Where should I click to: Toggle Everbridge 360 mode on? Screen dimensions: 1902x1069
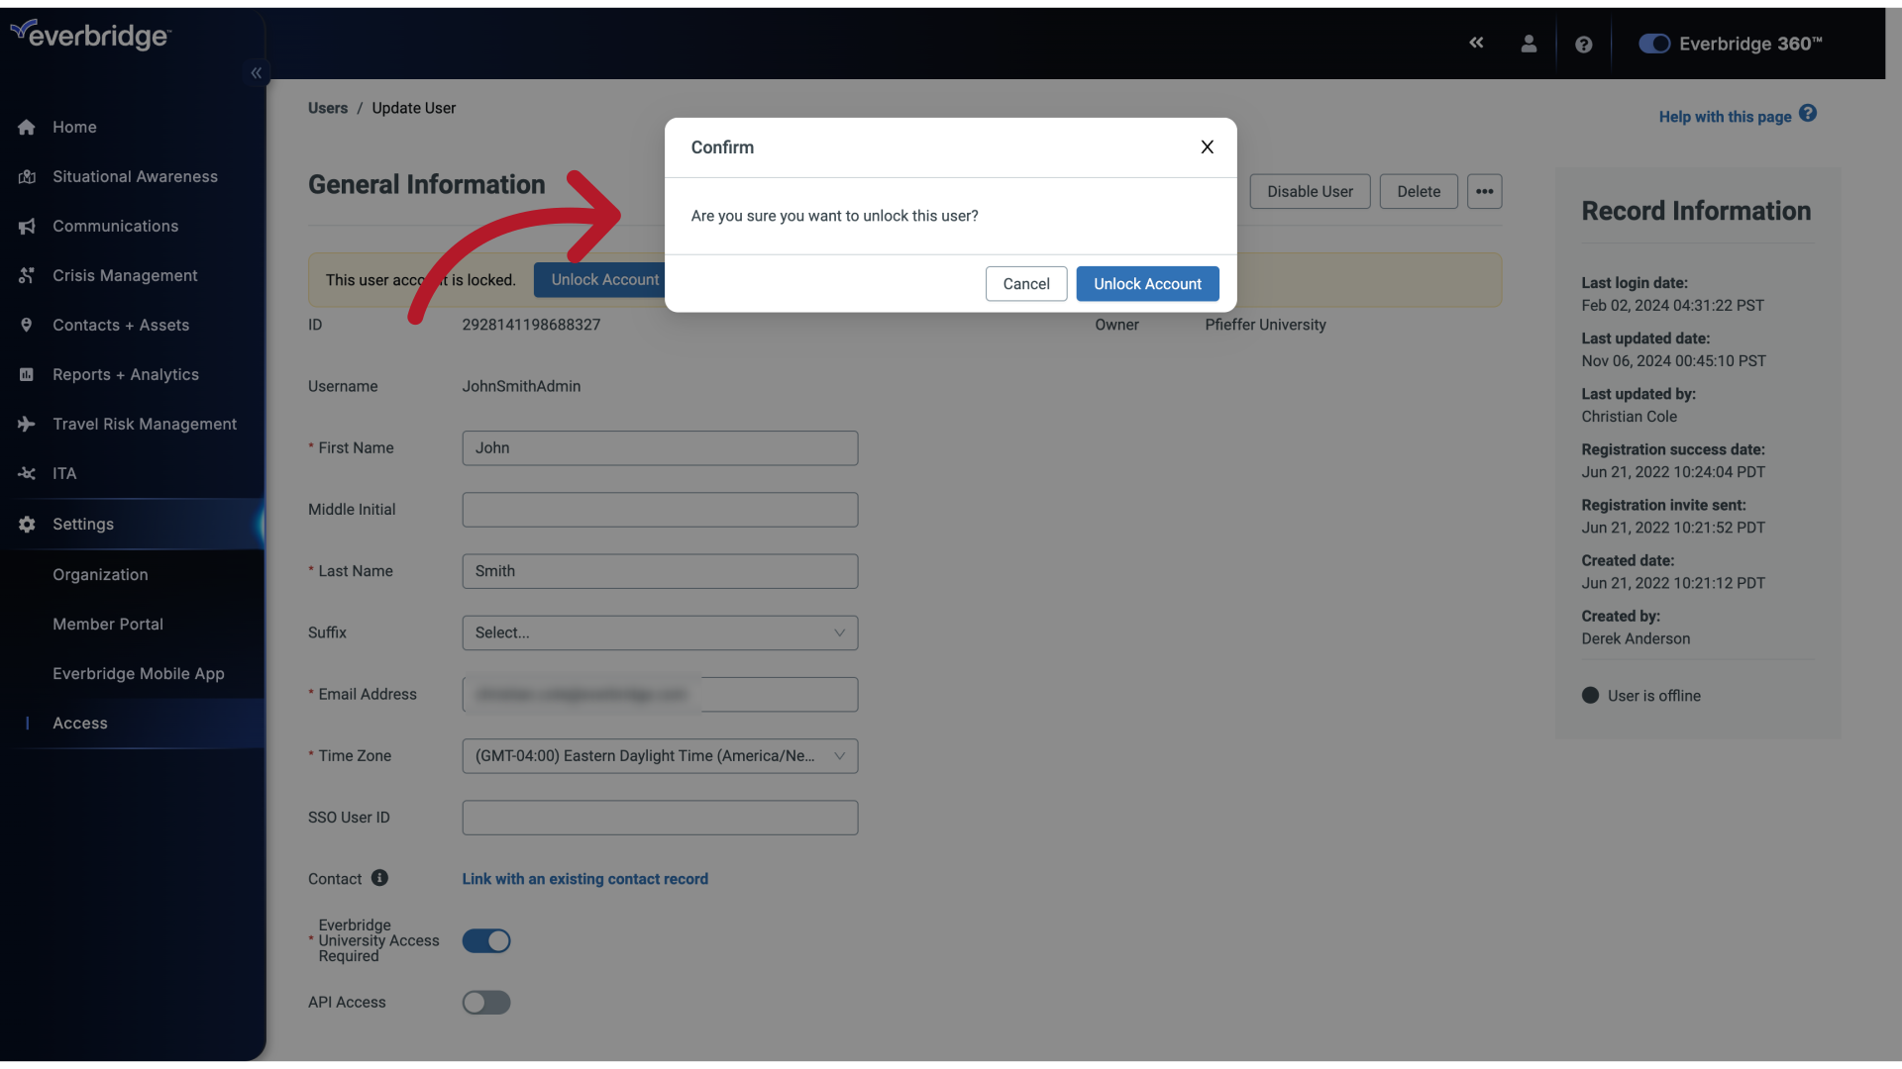pos(1653,44)
